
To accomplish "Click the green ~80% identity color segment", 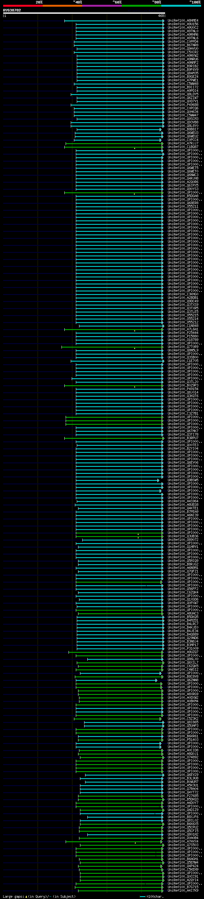I will [142, 6].
